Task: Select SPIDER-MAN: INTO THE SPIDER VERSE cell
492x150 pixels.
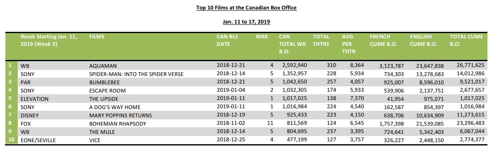Action: click(136, 74)
